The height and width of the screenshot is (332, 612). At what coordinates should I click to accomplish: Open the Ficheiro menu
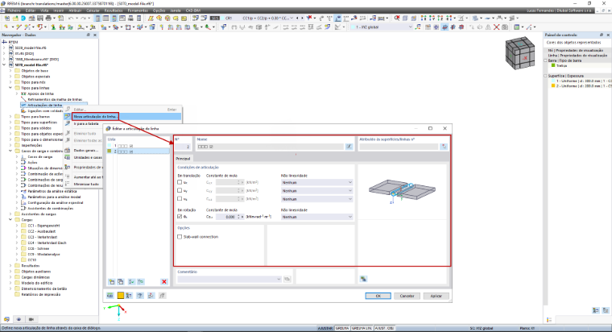point(14,10)
